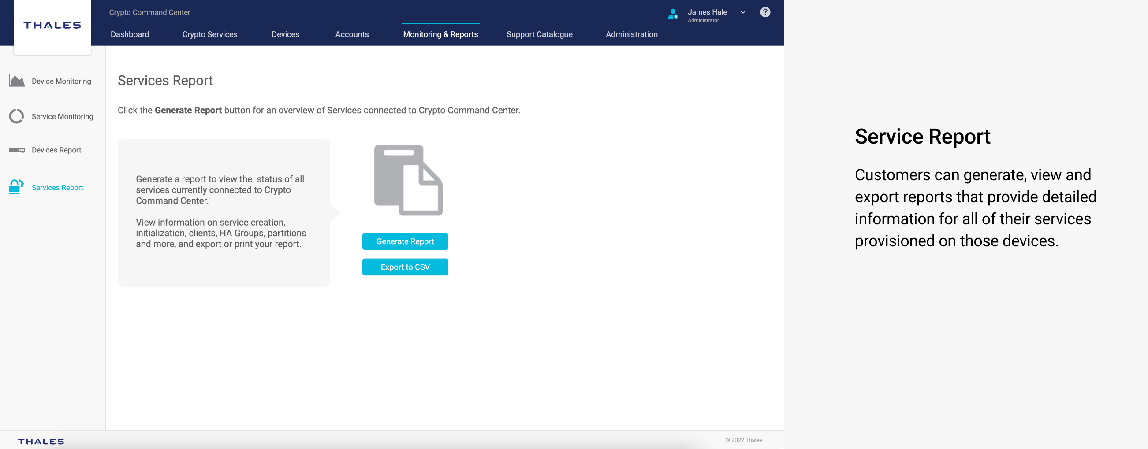This screenshot has width=1148, height=449.
Task: Navigate to the Administration tab
Action: 631,34
